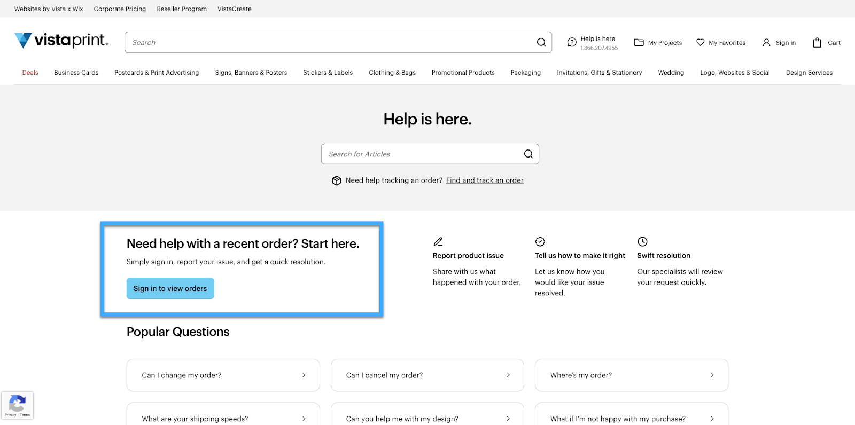Open Postcards & Print Advertising menu
Screen dimensions: 855x425
[x=157, y=73]
